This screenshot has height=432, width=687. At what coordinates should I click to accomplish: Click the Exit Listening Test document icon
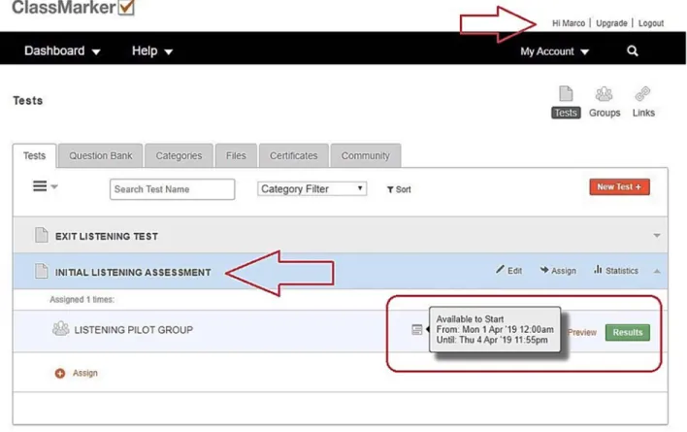click(41, 235)
